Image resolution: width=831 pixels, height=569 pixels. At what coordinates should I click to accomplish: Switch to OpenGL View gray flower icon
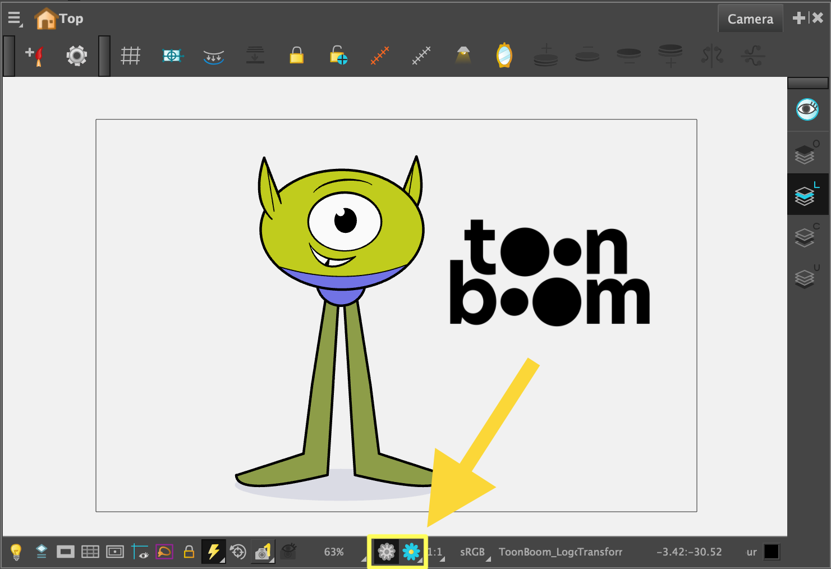coord(386,552)
